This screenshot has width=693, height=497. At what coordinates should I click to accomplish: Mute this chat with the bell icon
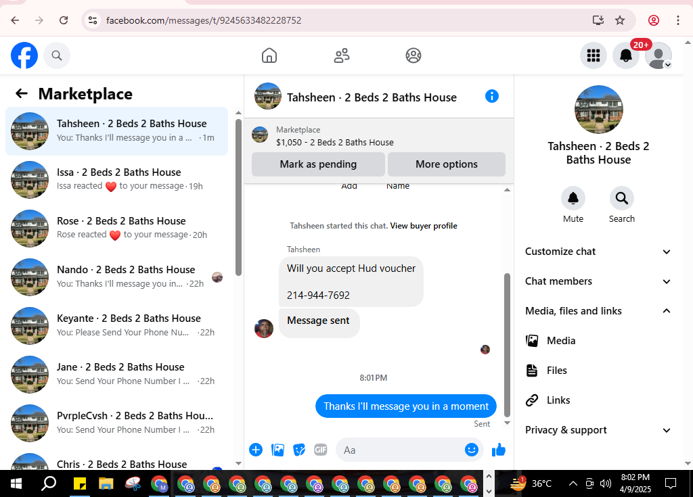click(x=573, y=198)
